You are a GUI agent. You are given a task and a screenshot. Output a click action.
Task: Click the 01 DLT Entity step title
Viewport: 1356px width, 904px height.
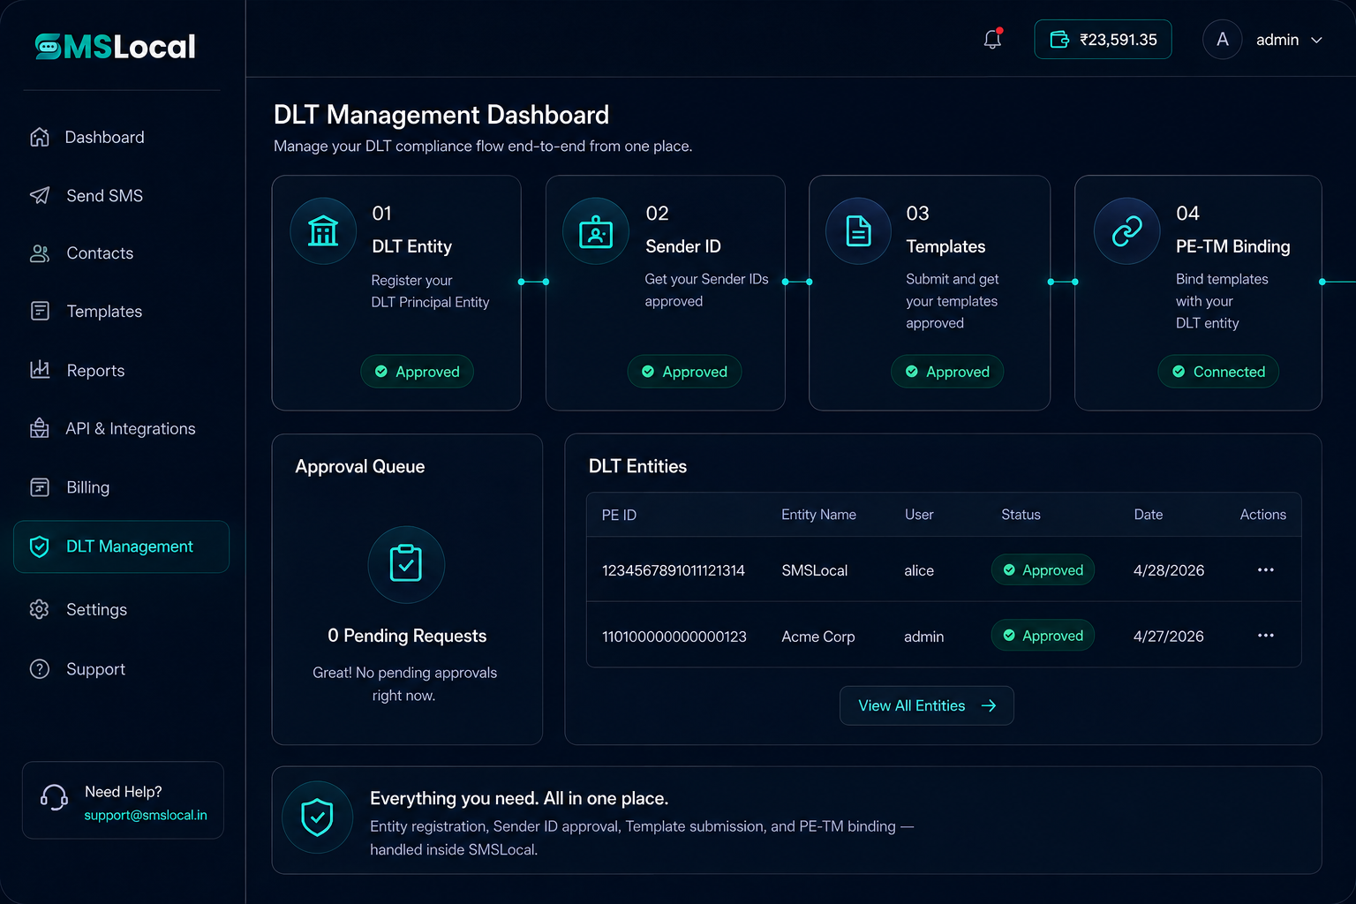coord(412,246)
